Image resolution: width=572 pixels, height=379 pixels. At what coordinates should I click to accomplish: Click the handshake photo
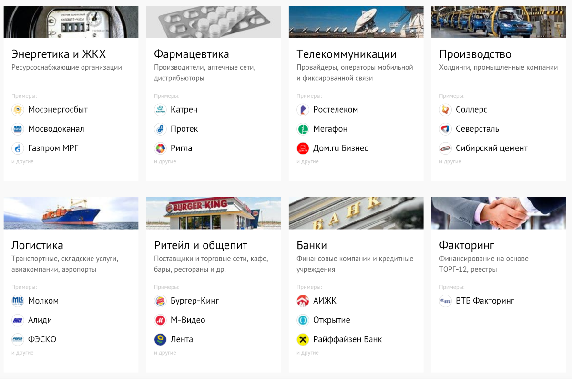(499, 213)
